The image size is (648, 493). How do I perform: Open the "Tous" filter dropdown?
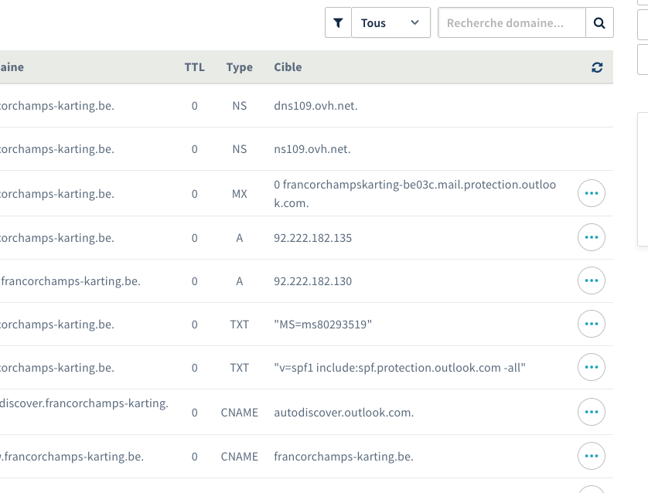pos(391,23)
